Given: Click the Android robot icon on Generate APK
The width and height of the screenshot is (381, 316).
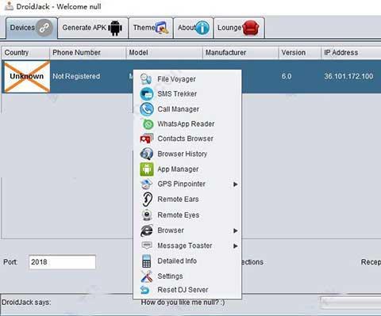Looking at the screenshot, I should [x=115, y=28].
